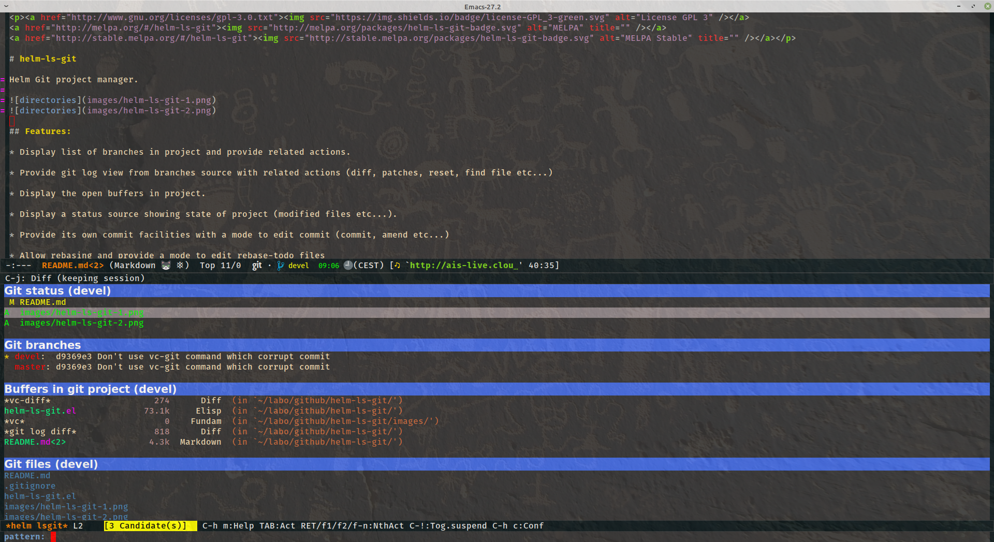Viewport: 994px width, 542px height.
Task: Click the devel branch name in mode line
Action: 298,266
